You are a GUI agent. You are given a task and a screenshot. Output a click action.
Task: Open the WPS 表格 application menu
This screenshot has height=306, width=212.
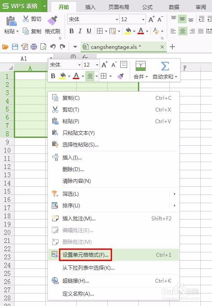tap(24, 6)
